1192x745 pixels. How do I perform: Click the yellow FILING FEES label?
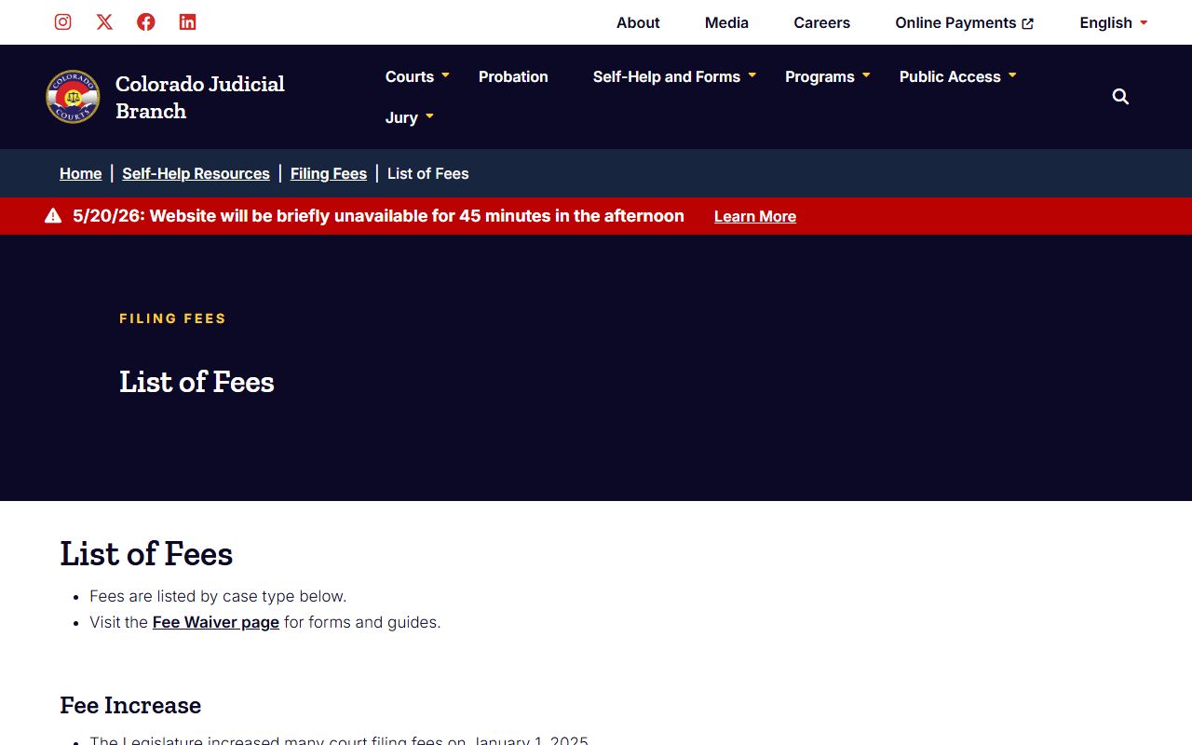tap(172, 318)
